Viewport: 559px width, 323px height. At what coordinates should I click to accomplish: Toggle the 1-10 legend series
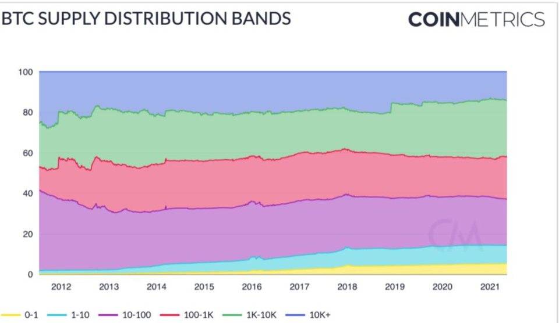click(x=80, y=314)
